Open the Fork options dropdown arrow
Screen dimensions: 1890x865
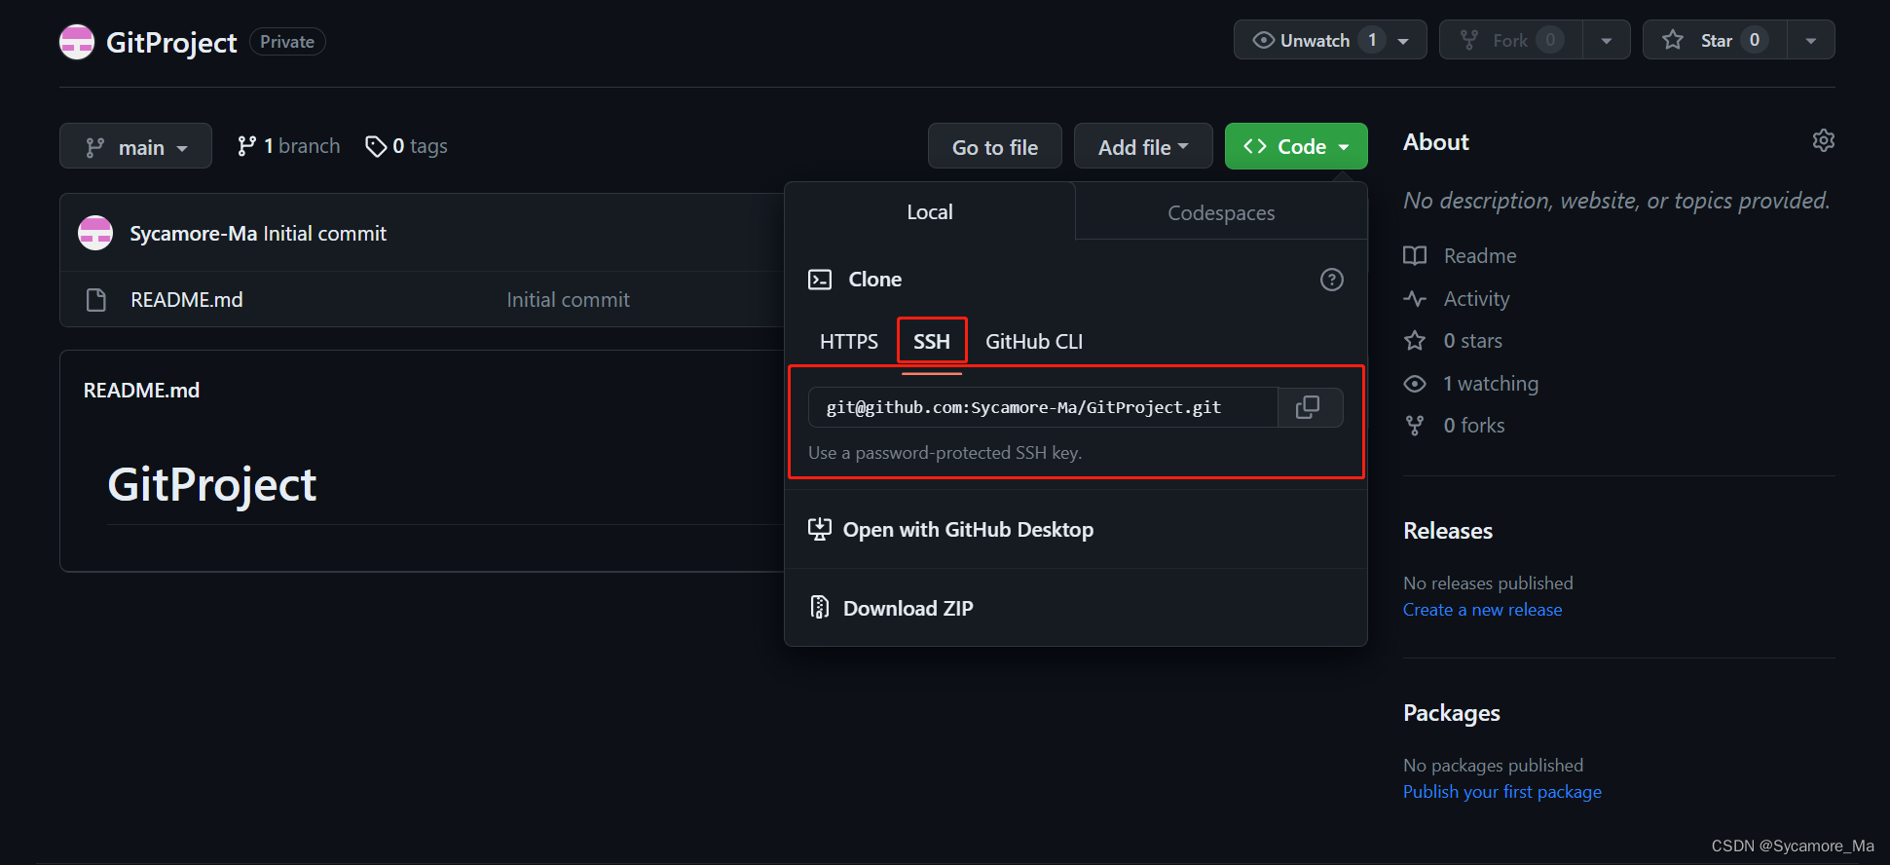pyautogui.click(x=1607, y=41)
